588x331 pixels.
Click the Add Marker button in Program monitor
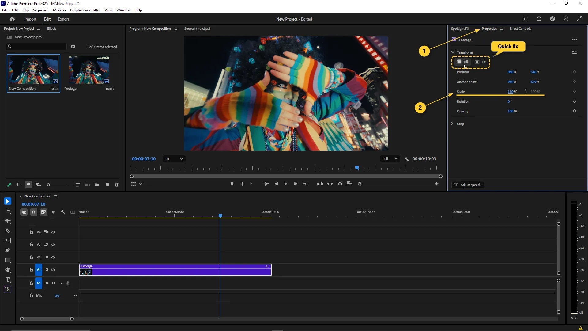(232, 184)
